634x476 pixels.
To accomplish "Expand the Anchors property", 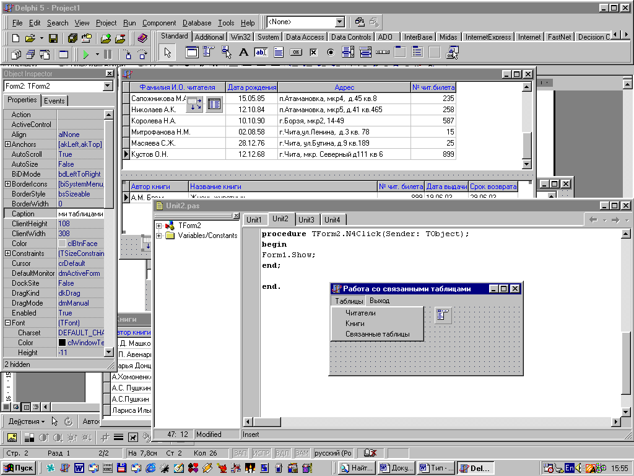I will 7,144.
